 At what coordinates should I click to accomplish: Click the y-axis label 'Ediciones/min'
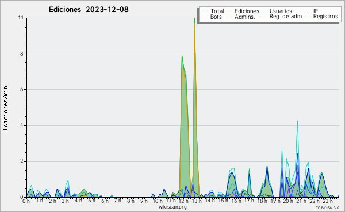pos(5,108)
